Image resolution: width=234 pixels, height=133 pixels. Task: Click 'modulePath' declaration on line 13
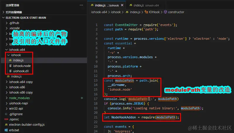click(124, 81)
